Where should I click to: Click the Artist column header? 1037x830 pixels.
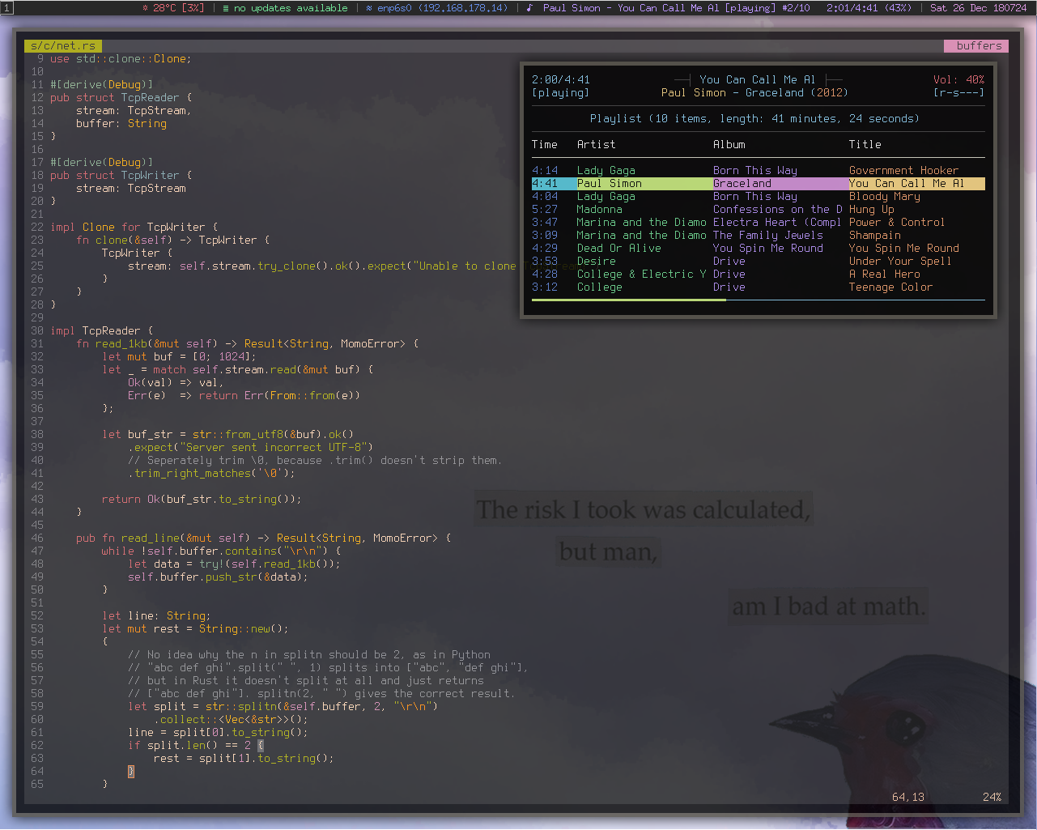[x=596, y=144]
